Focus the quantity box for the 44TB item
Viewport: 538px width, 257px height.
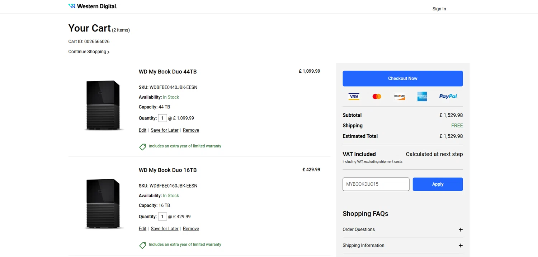[x=162, y=118]
